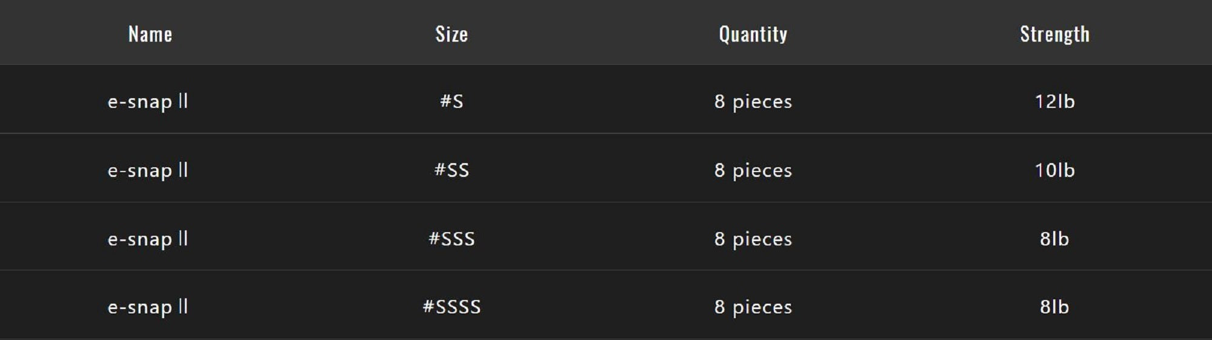The height and width of the screenshot is (340, 1212).
Task: Click the #S size cell
Action: point(451,101)
